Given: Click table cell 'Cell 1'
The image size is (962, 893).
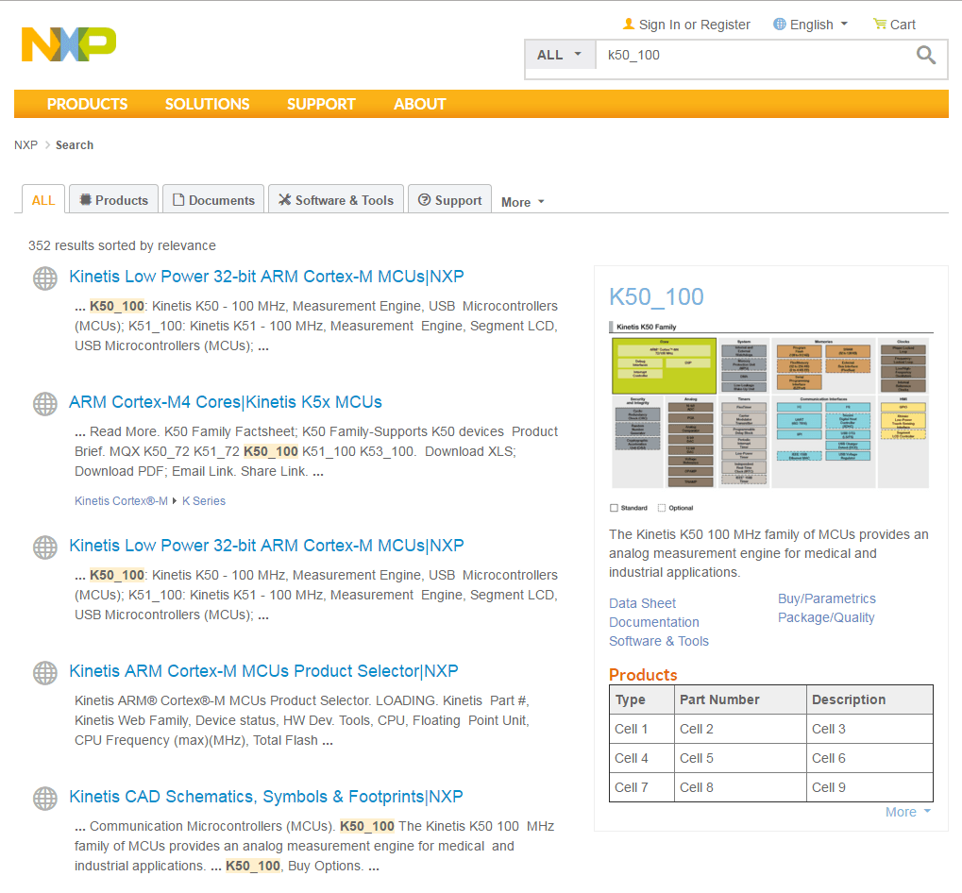Looking at the screenshot, I should pos(642,730).
